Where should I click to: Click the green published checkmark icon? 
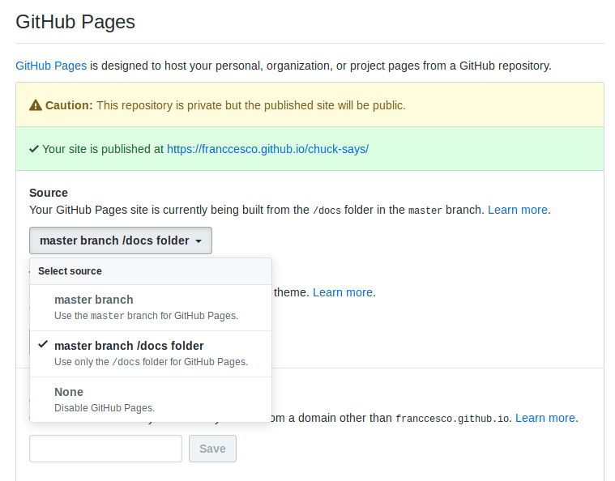point(34,149)
